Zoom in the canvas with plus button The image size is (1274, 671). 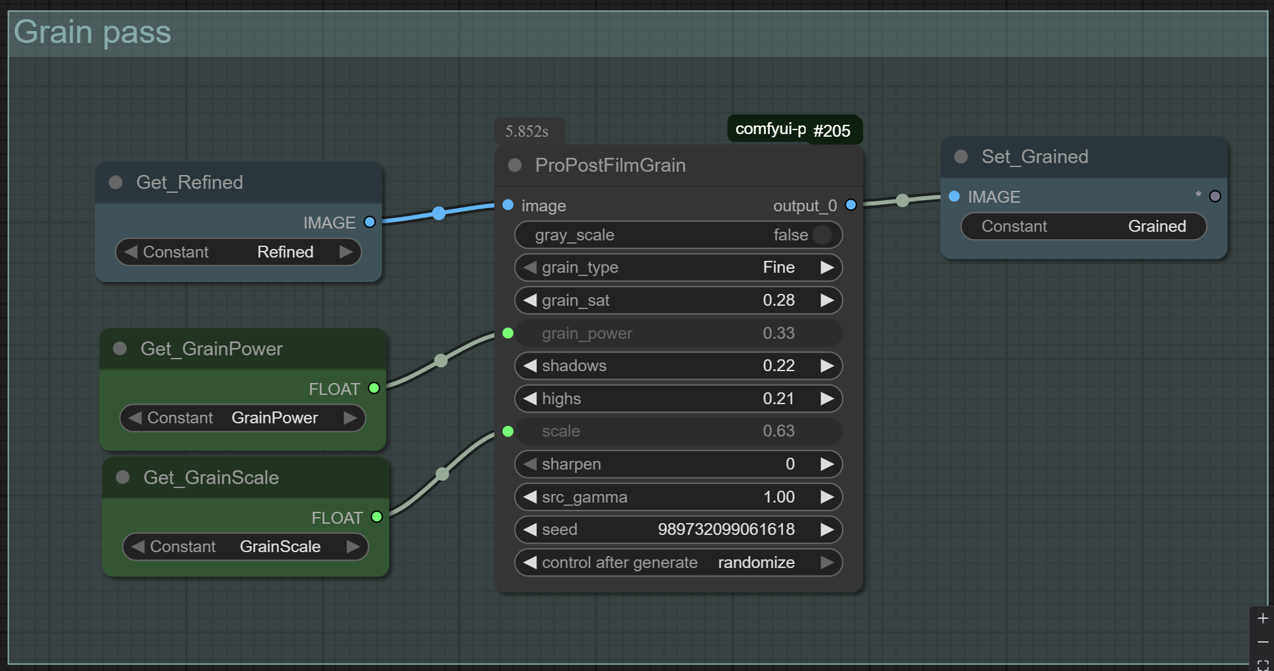point(1263,618)
